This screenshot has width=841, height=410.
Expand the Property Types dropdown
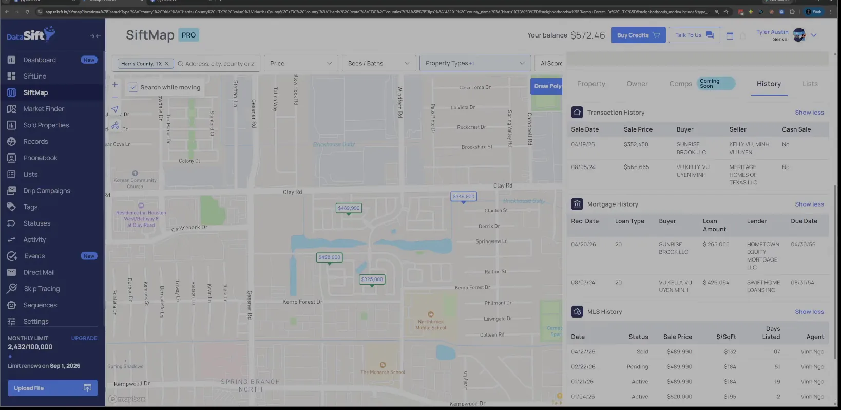(x=475, y=63)
